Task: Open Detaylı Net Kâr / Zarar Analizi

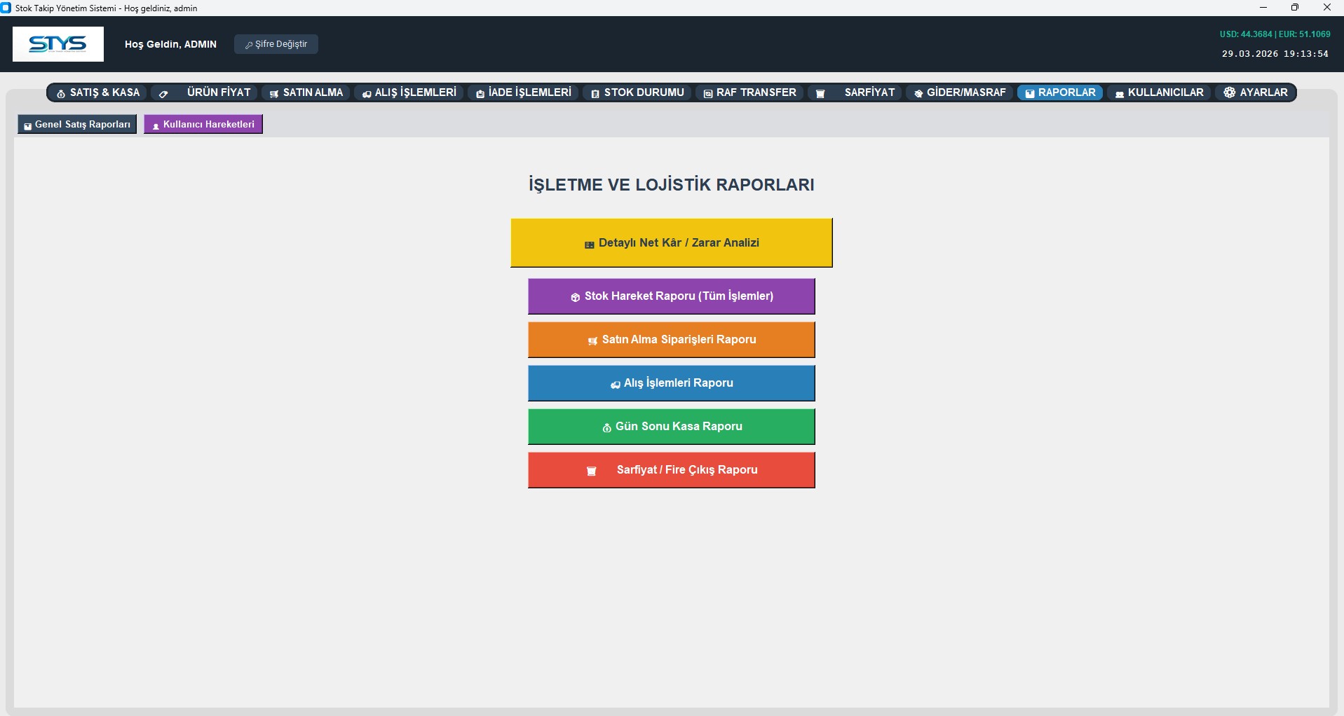Action: (671, 242)
